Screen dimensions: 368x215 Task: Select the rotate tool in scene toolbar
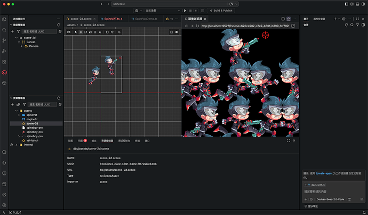click(x=86, y=32)
